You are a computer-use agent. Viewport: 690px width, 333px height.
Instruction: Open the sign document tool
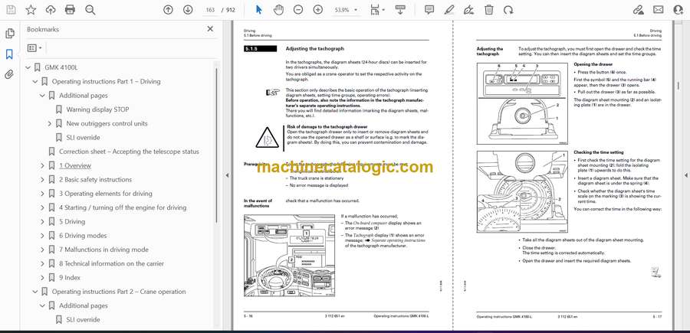click(x=469, y=10)
